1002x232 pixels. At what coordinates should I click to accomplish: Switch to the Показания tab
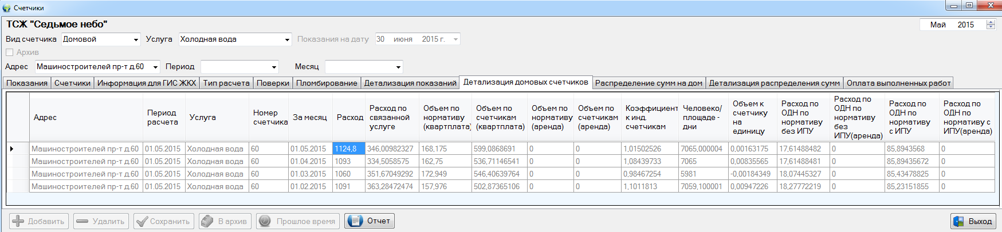[x=27, y=83]
